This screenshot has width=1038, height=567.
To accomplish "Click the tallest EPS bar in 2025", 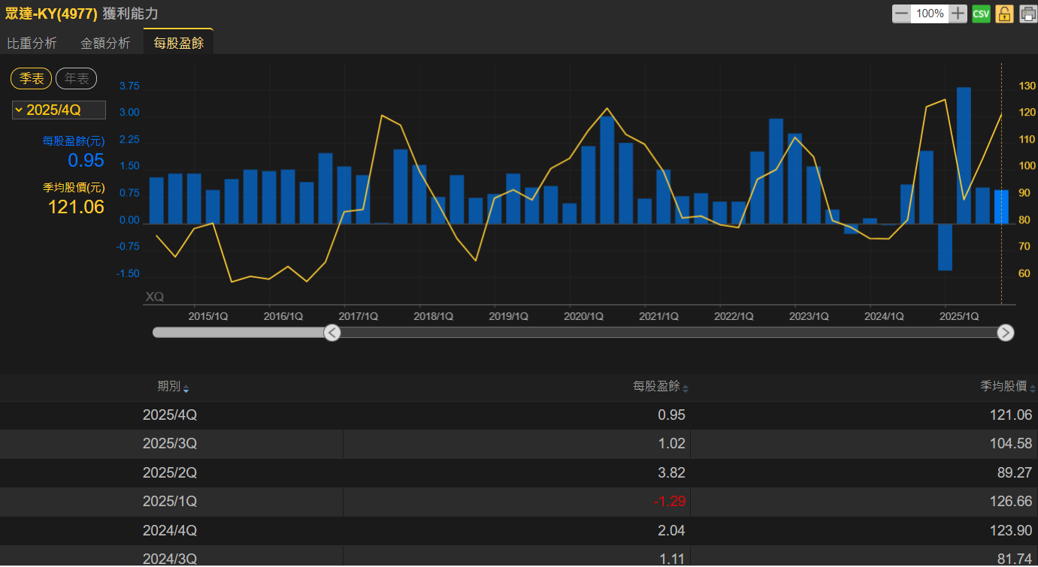I will 963,155.
